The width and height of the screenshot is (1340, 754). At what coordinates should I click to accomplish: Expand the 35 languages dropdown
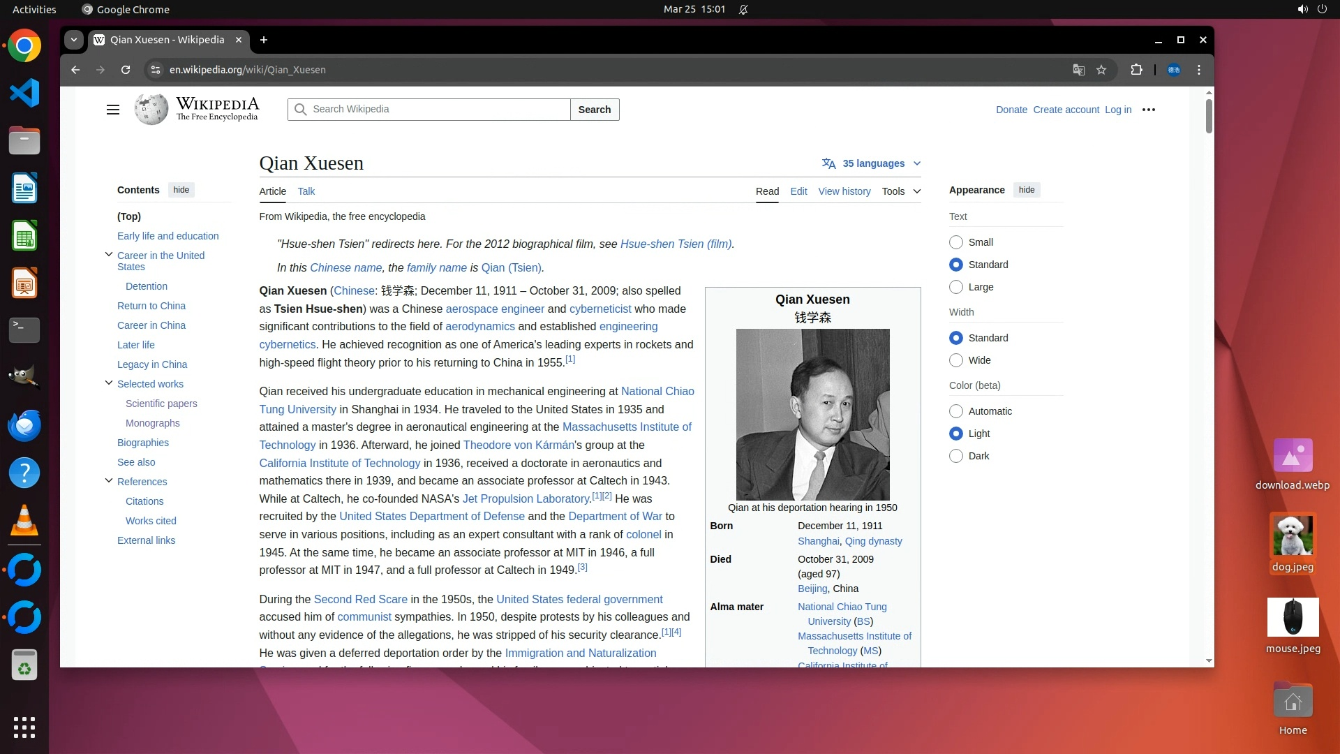[872, 163]
